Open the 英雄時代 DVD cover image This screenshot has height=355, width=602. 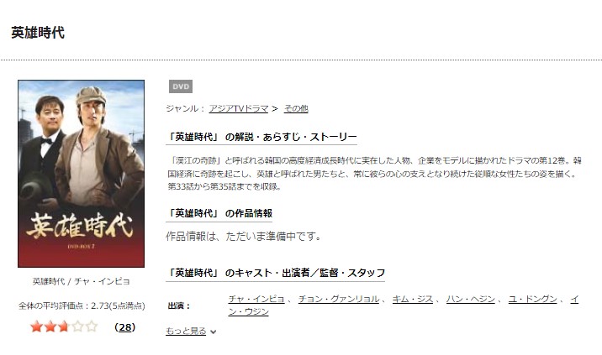pos(81,174)
